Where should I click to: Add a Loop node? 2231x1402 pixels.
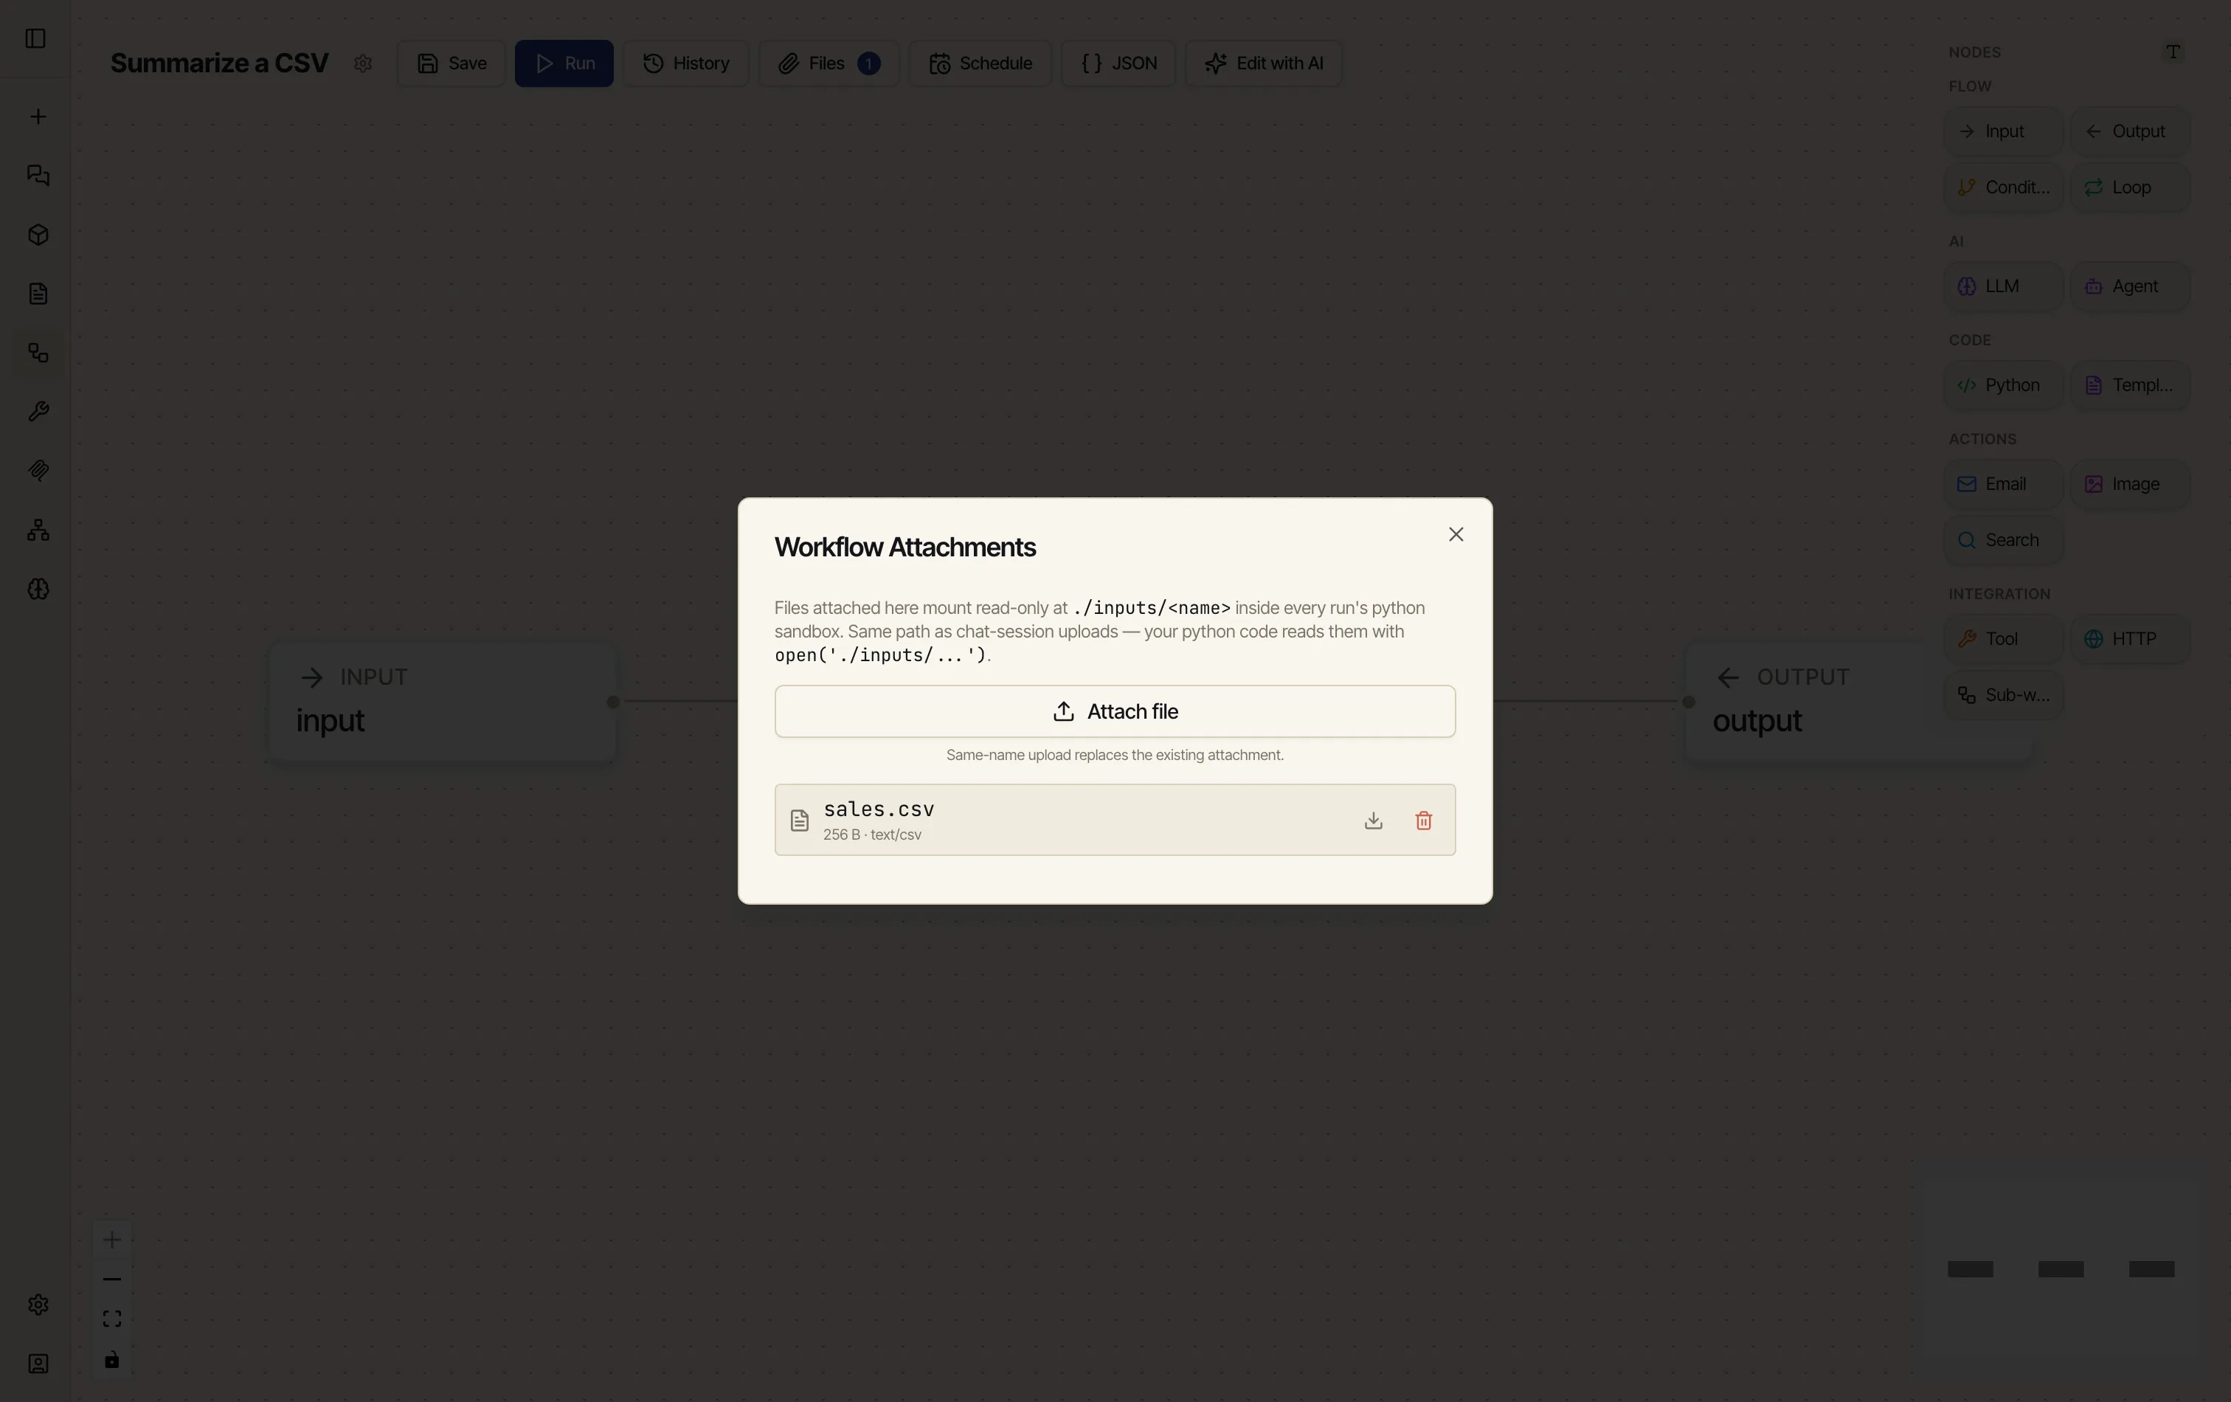click(x=2129, y=187)
